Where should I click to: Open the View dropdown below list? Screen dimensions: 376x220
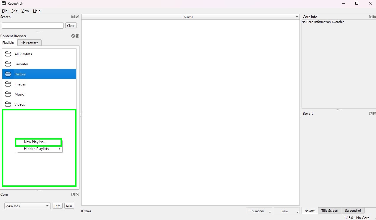coord(287,211)
